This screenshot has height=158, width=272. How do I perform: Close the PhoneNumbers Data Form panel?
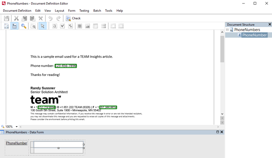[x=222, y=132]
